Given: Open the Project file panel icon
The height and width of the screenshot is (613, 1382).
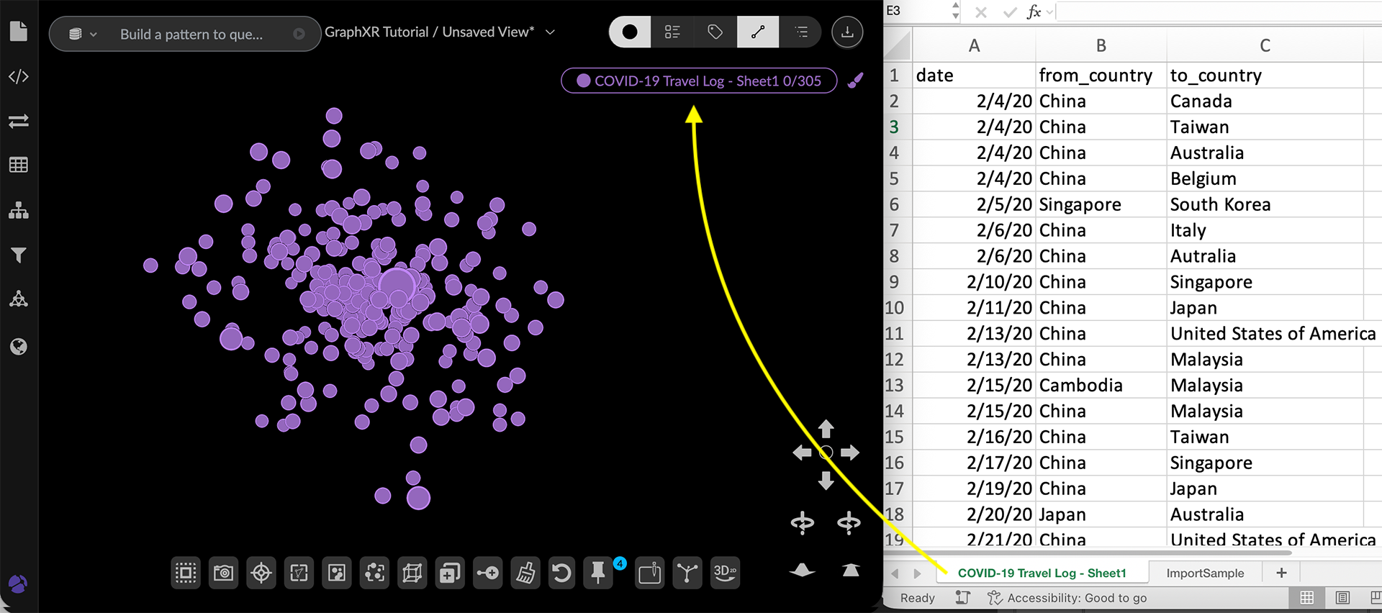Looking at the screenshot, I should click(19, 32).
